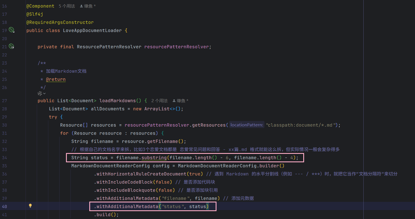Click the loadMarkdowns method name
This screenshot has height=219, width=415.
coord(117,101)
